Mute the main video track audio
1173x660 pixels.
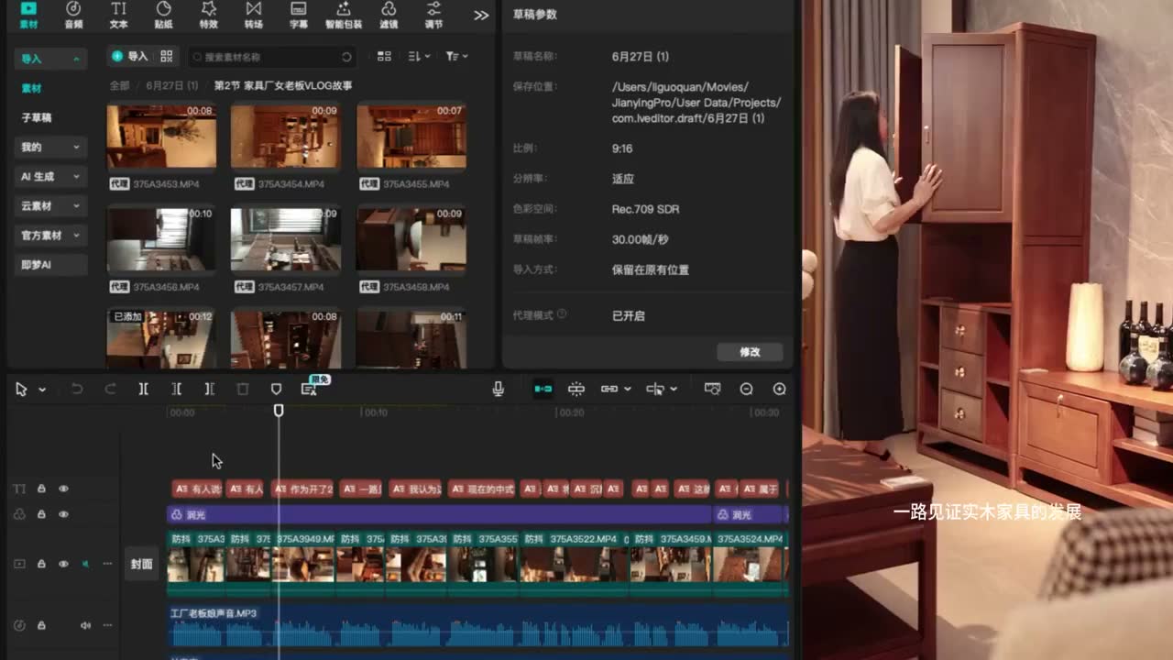[x=85, y=565]
